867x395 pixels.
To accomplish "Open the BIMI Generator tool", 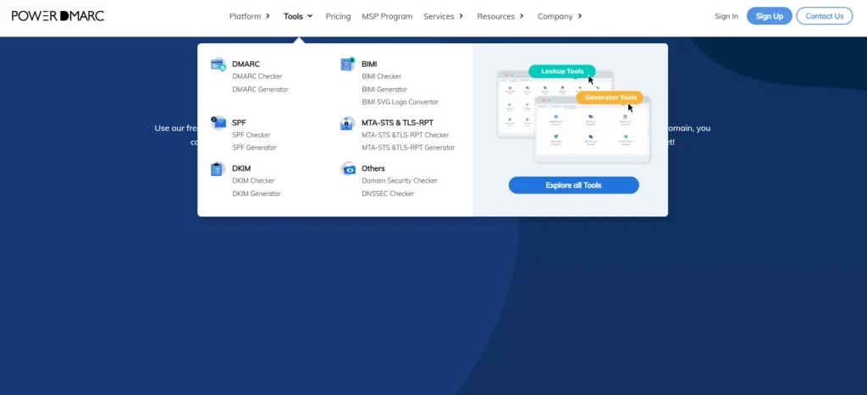I will tap(384, 89).
